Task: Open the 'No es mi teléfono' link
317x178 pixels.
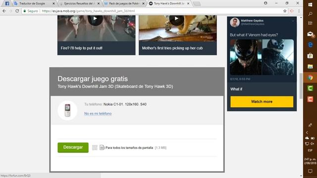Action: (98, 113)
